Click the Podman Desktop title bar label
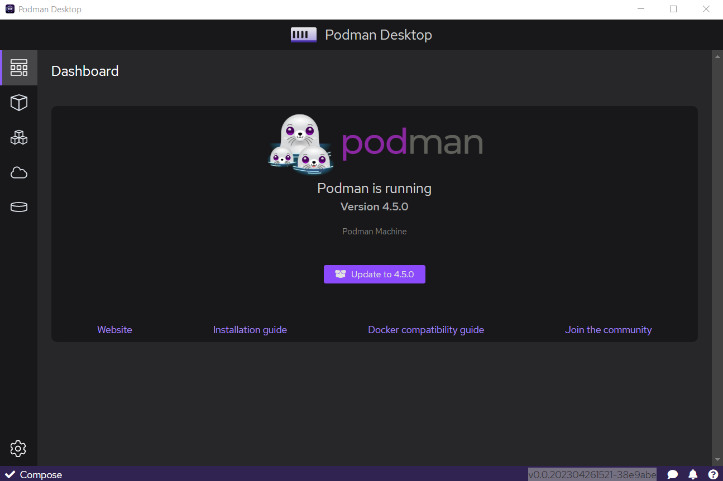The image size is (723, 481). [49, 9]
